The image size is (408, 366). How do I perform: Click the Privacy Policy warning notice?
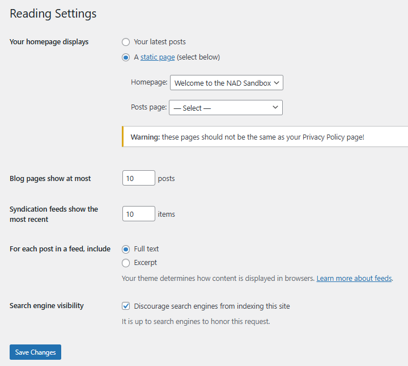coord(248,137)
